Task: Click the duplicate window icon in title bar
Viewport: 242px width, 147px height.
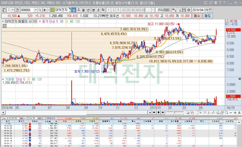Action: [211, 3]
